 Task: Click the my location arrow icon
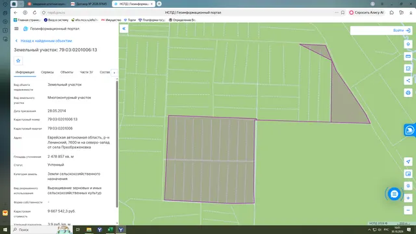point(408,162)
